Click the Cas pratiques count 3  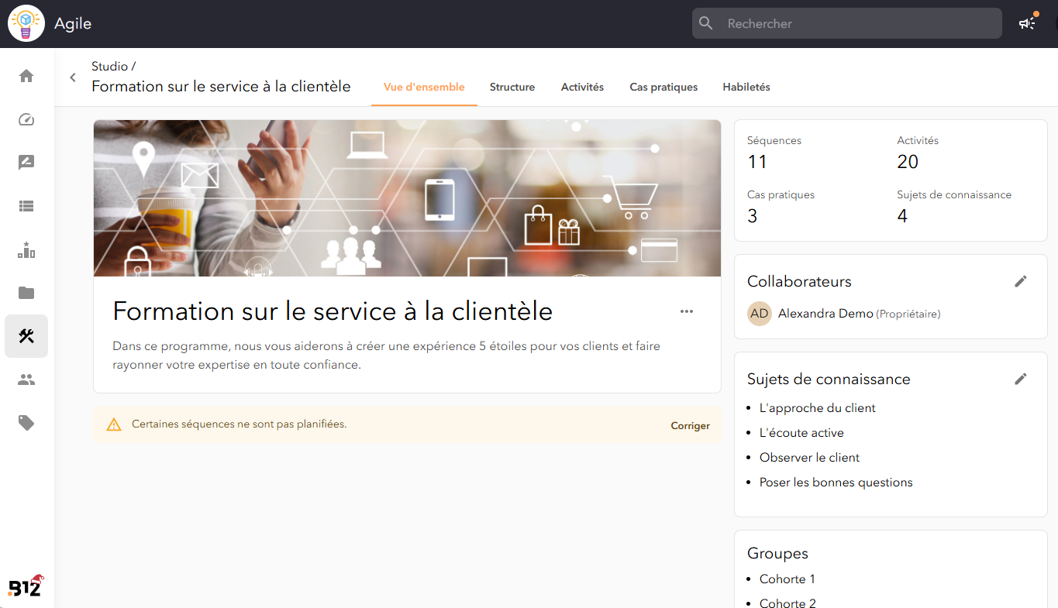[x=752, y=216]
